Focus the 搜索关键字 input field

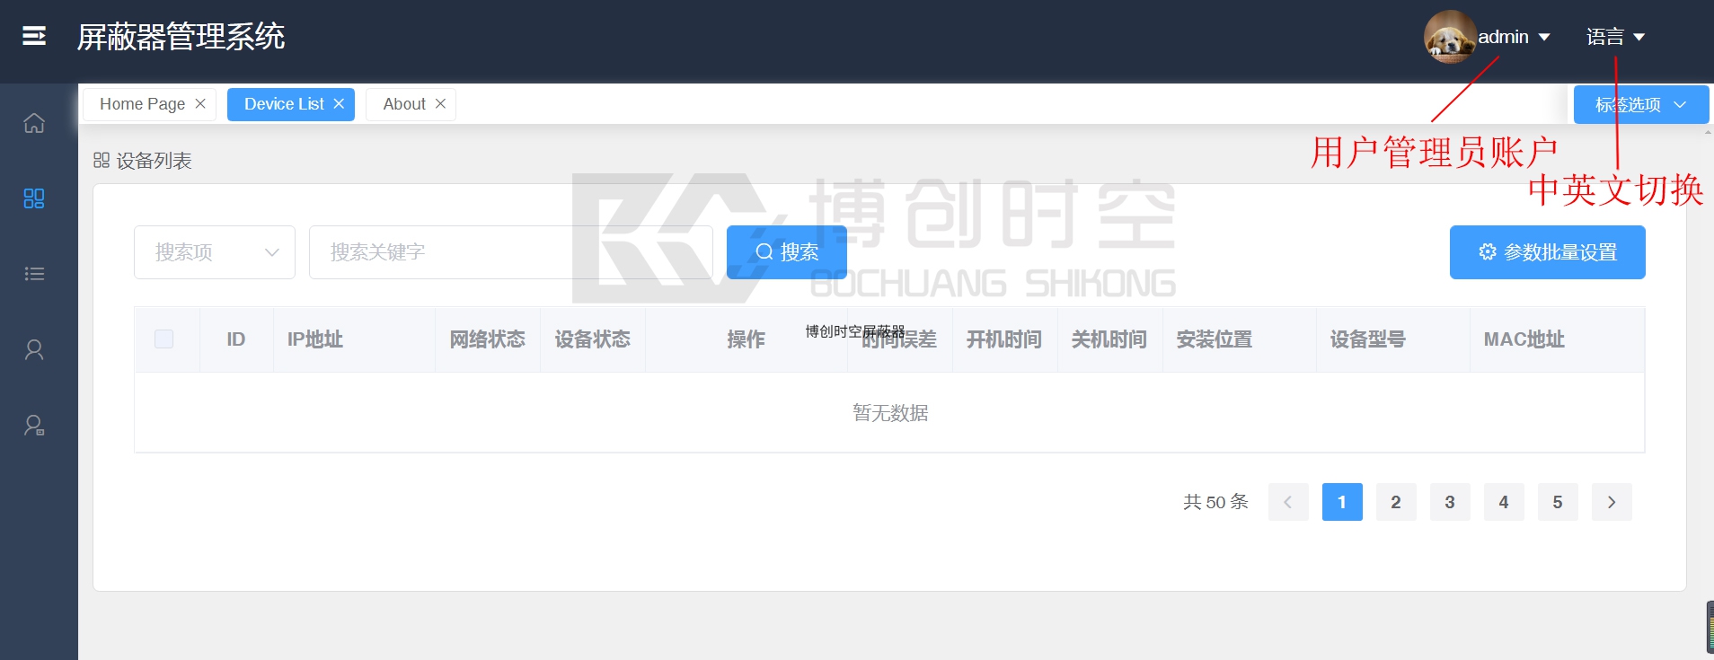coord(511,252)
